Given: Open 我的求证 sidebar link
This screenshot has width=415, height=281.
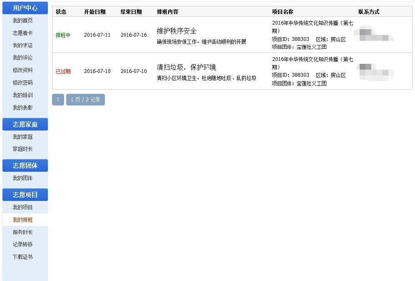Looking at the screenshot, I should coord(22,45).
